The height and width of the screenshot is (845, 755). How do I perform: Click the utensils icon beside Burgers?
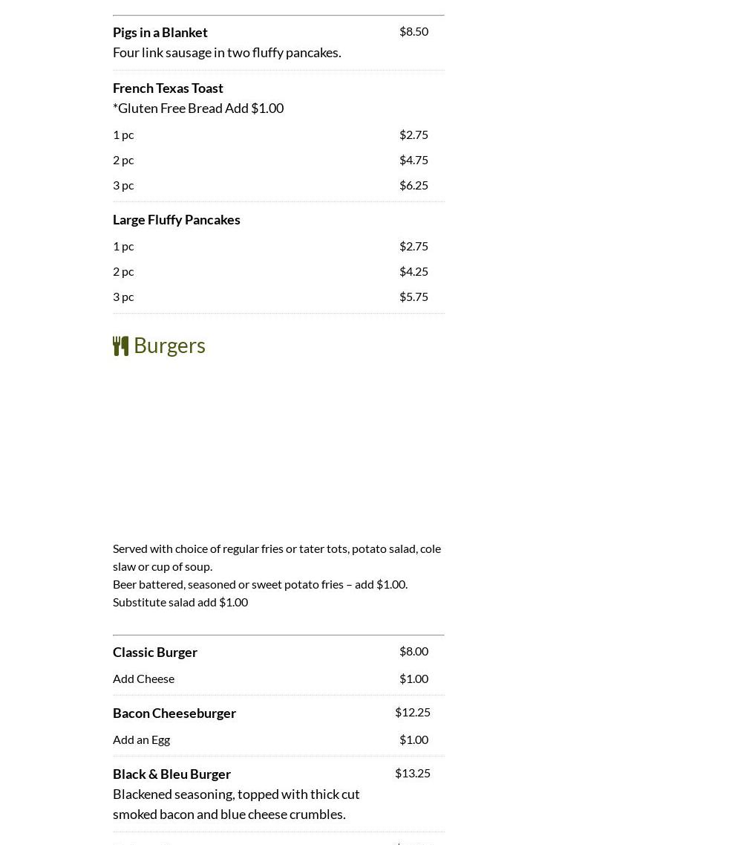(120, 346)
